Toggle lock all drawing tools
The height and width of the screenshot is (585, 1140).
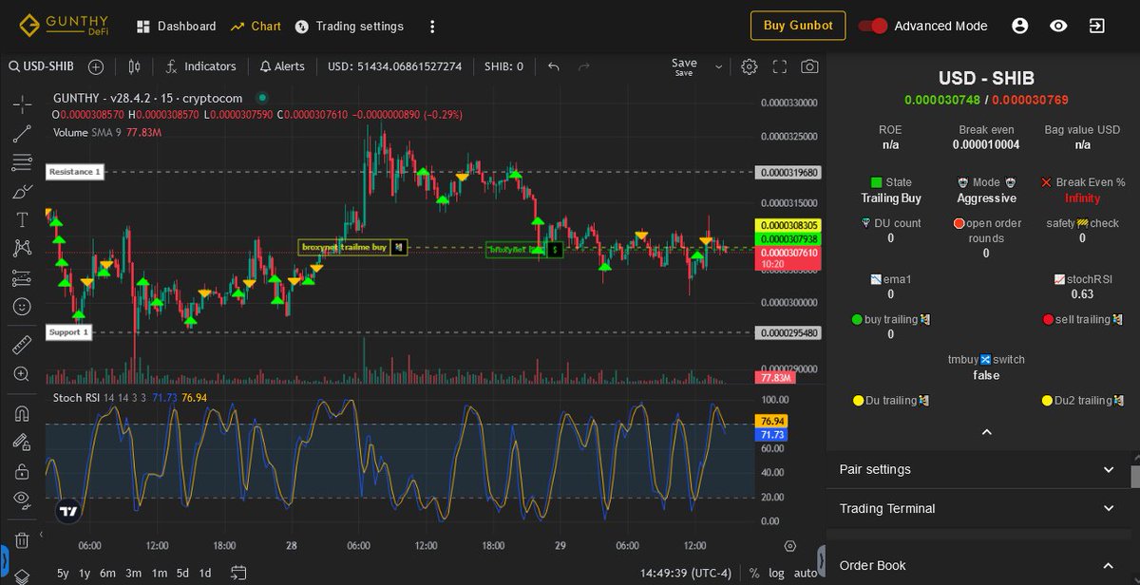point(22,471)
